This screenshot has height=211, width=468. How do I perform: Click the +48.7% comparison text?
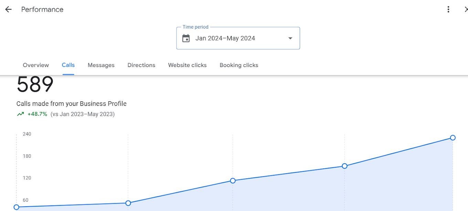click(37, 114)
